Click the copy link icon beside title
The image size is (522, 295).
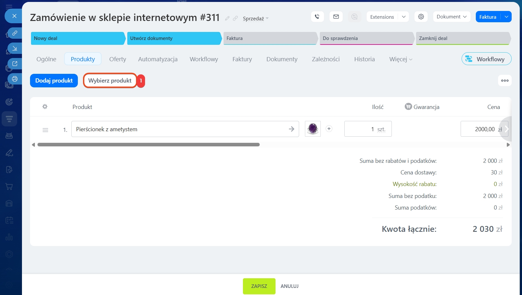coord(235,18)
